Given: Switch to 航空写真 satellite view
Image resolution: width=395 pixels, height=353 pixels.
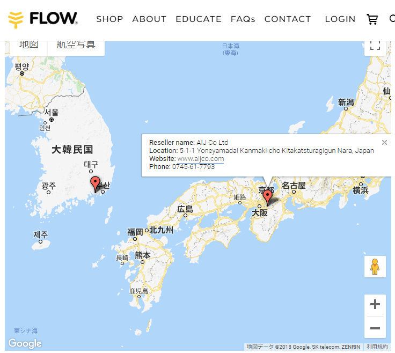Looking at the screenshot, I should click(x=76, y=48).
